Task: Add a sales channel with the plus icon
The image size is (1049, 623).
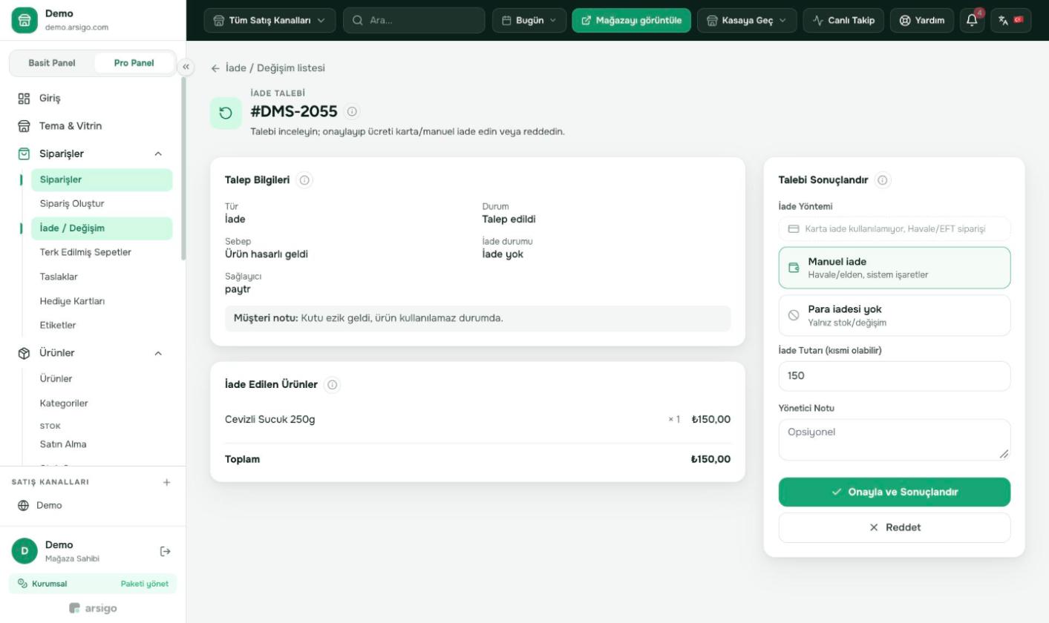Action: (x=166, y=482)
